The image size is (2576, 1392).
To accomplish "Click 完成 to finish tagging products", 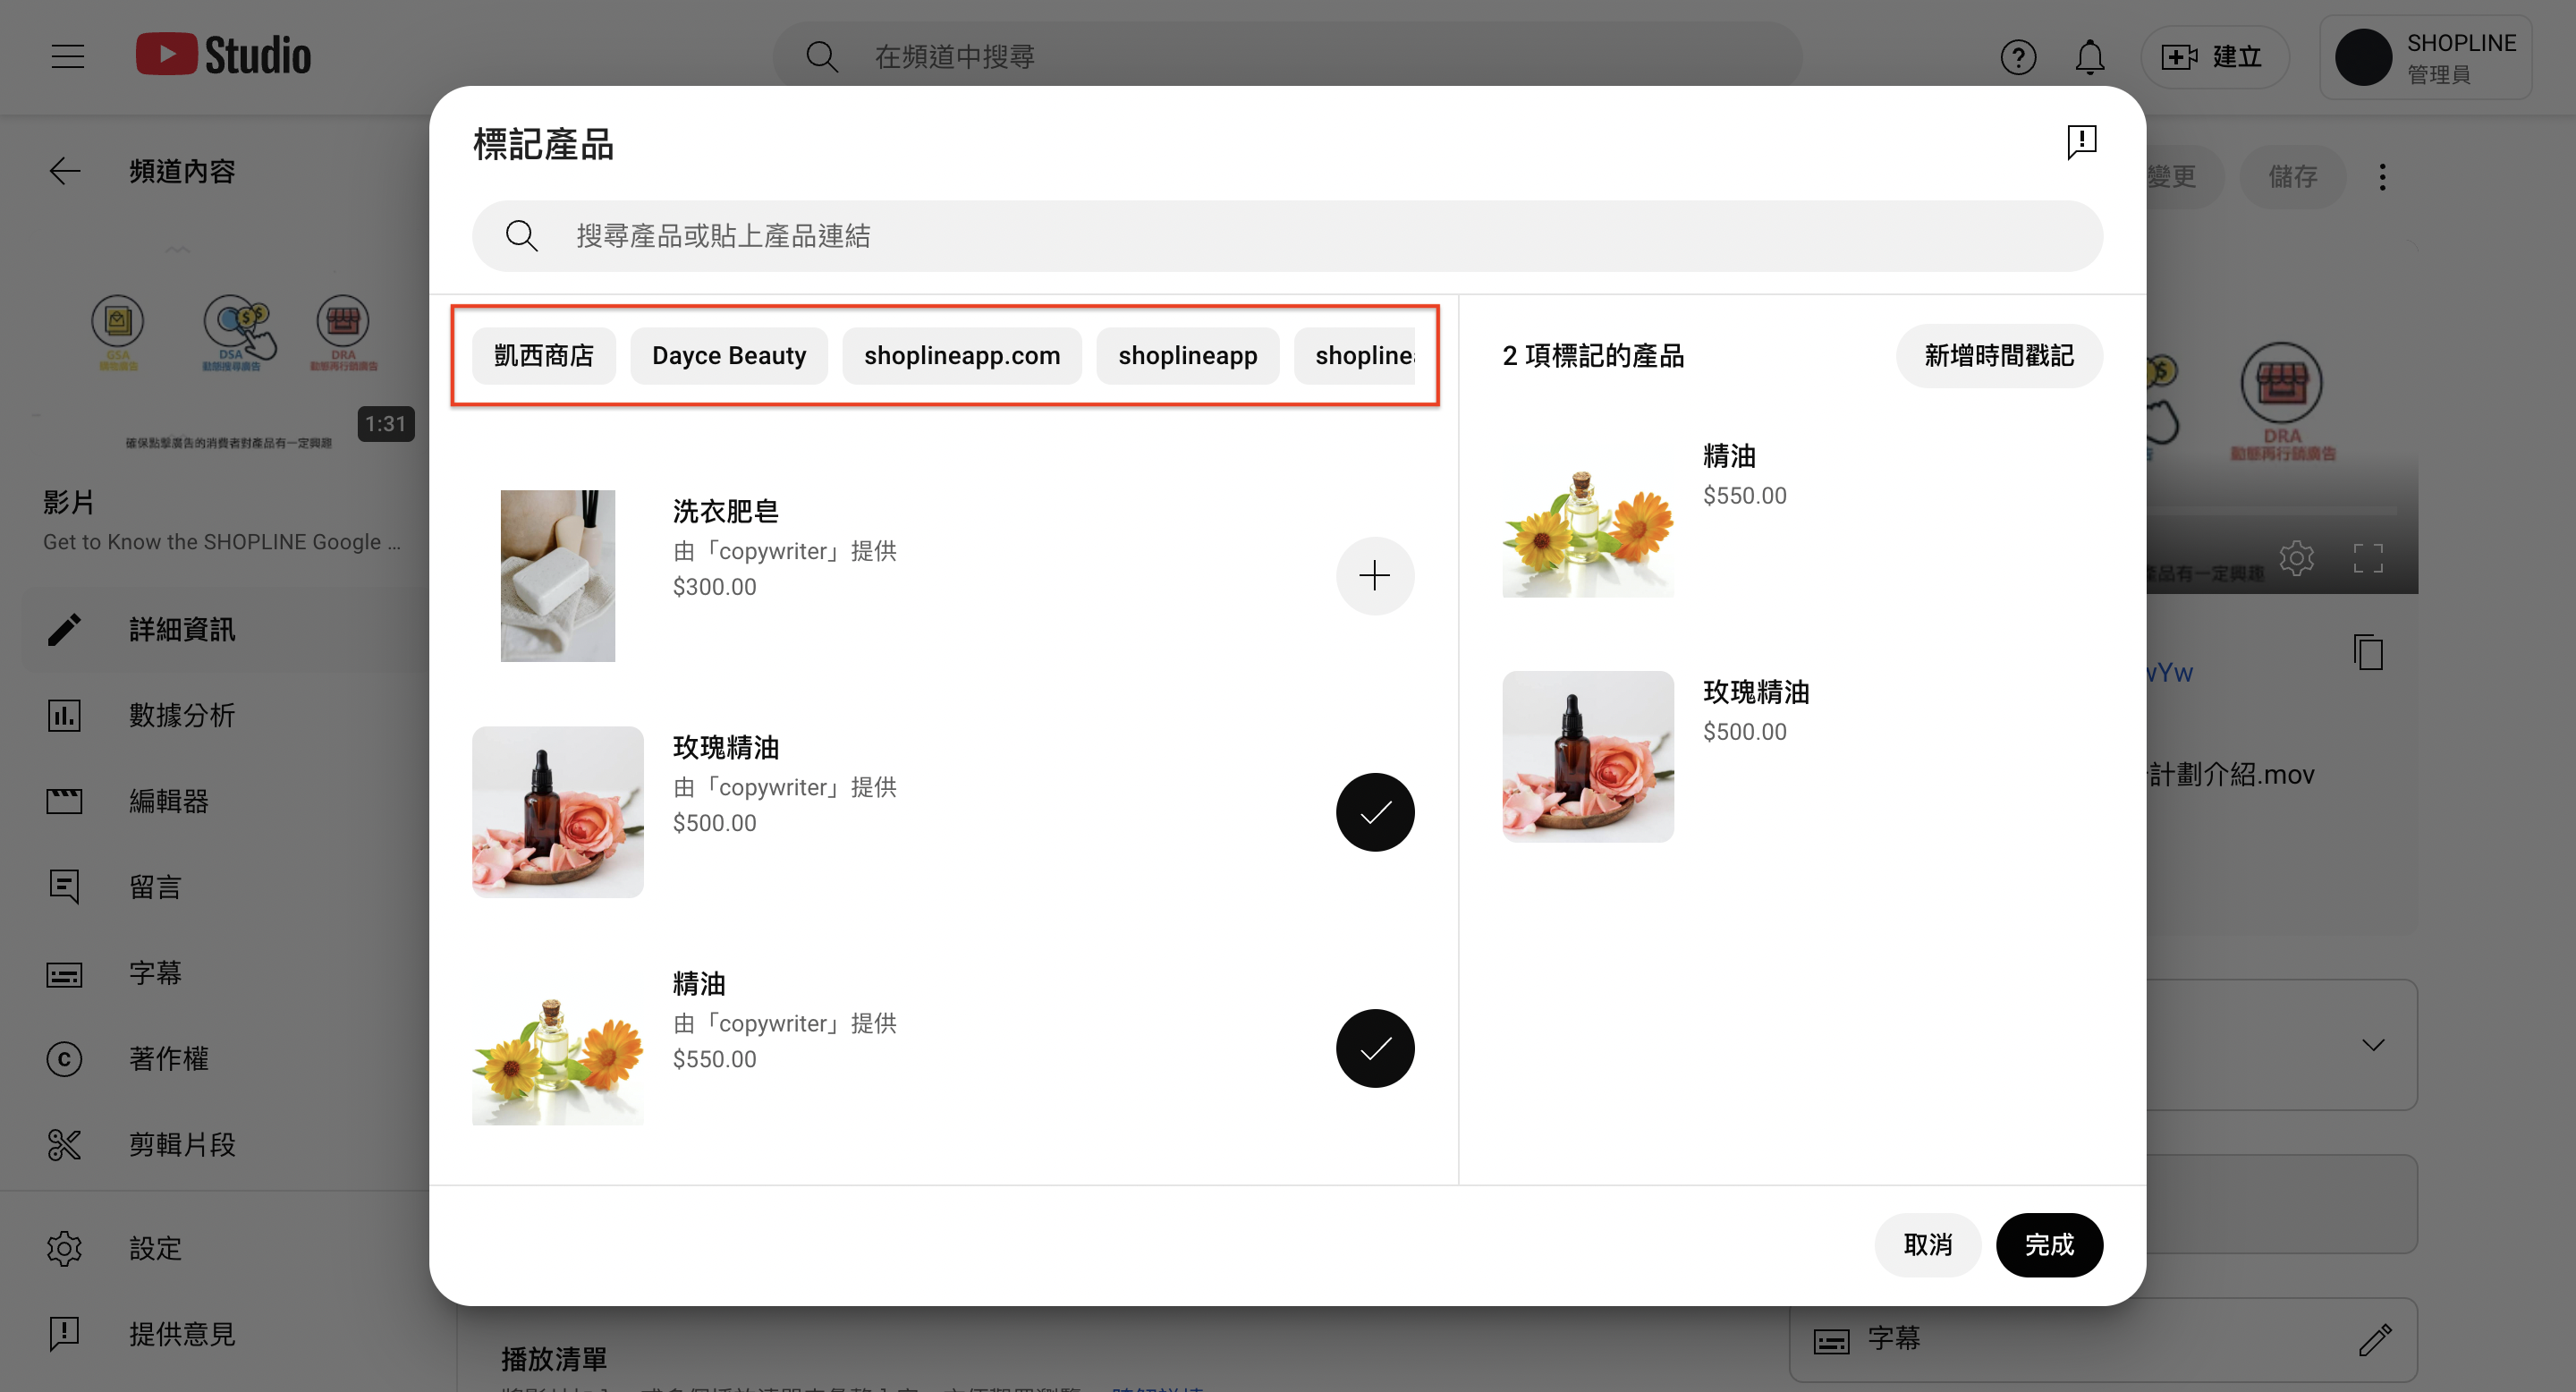I will (x=2049, y=1245).
